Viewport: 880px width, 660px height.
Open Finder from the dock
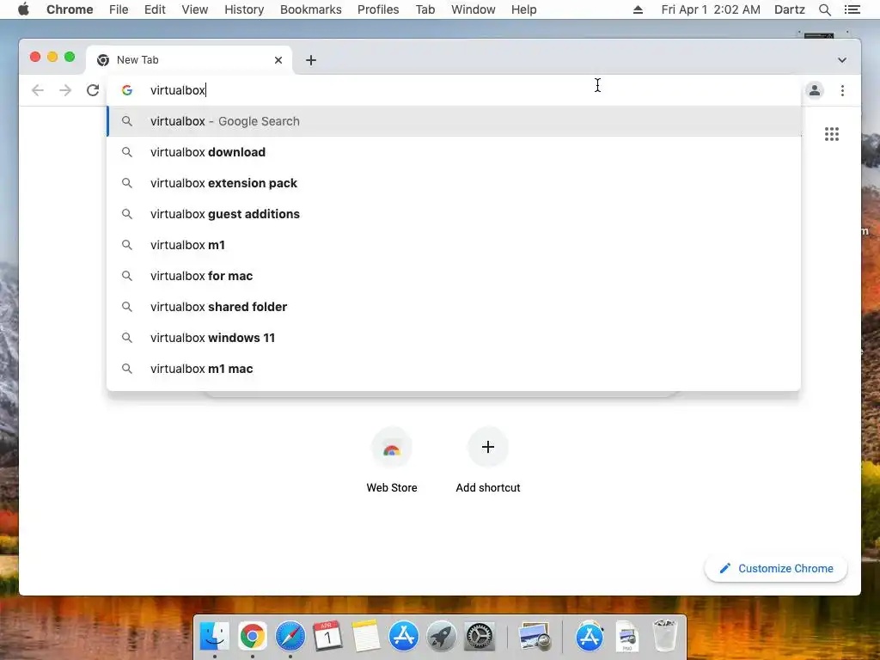pyautogui.click(x=214, y=636)
